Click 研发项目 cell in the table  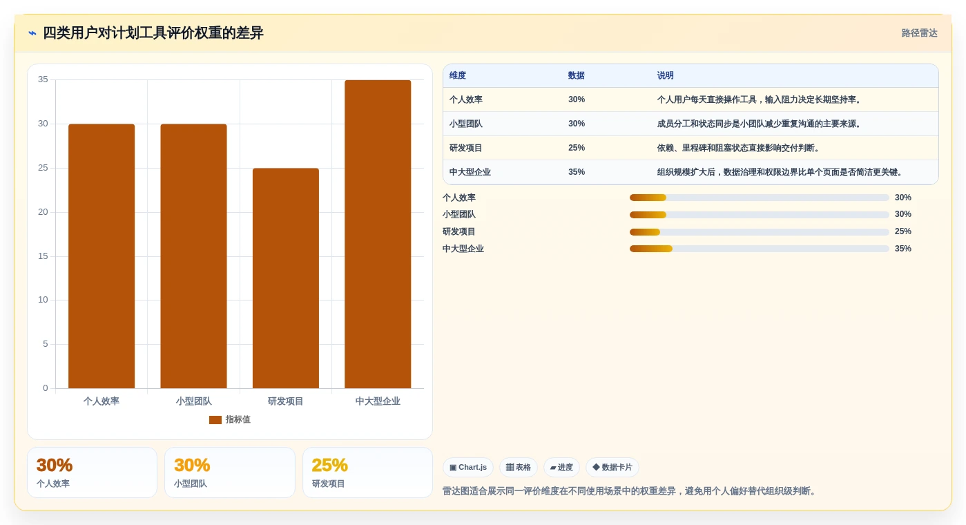tap(466, 148)
